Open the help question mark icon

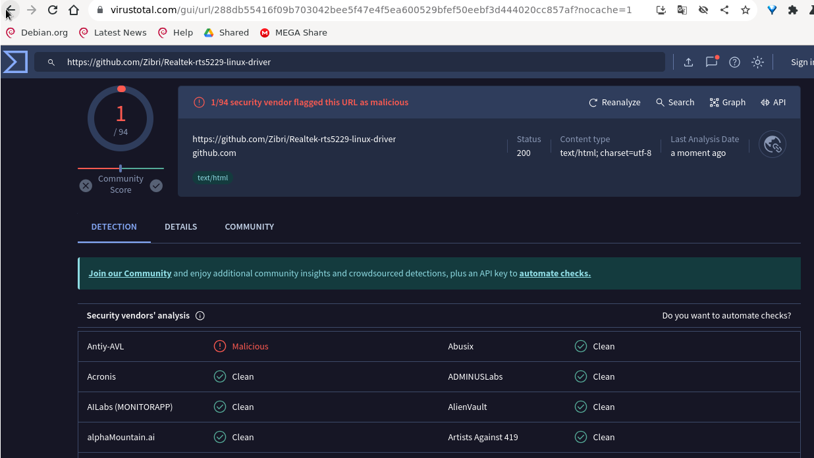click(734, 62)
